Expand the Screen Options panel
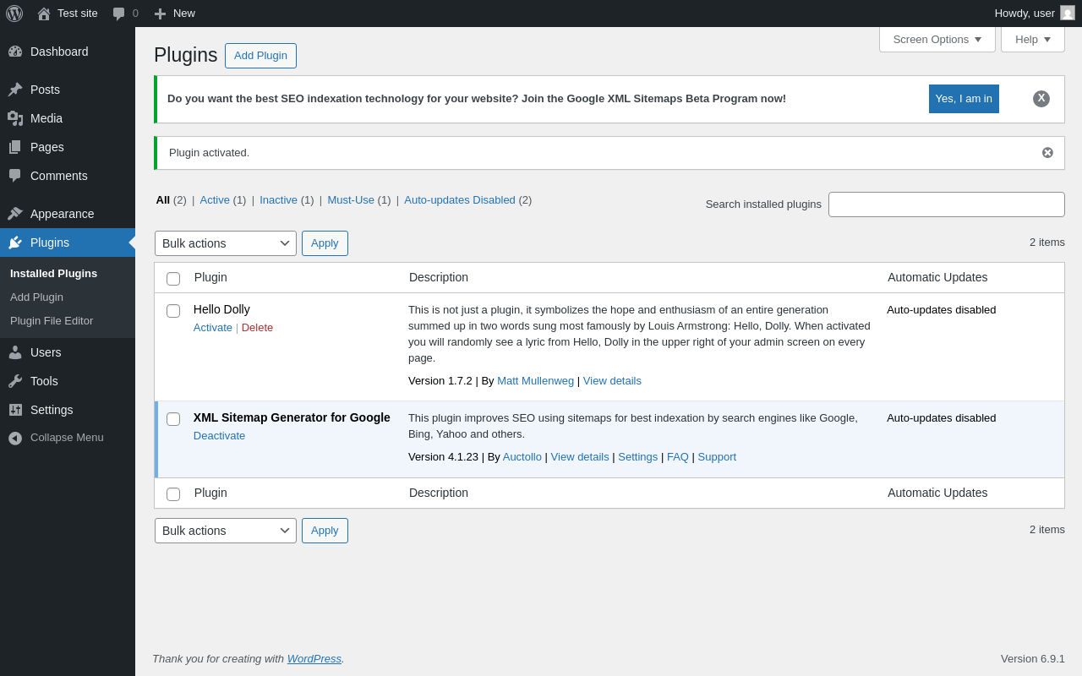This screenshot has width=1082, height=676. pyautogui.click(x=937, y=39)
